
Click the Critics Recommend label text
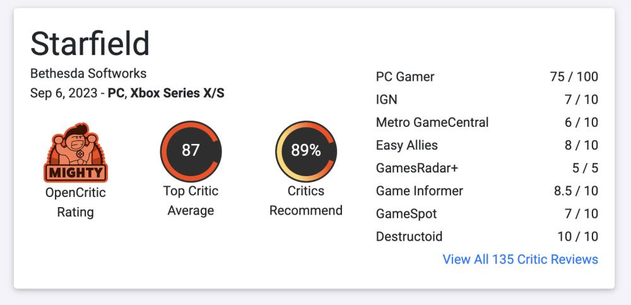tap(306, 200)
